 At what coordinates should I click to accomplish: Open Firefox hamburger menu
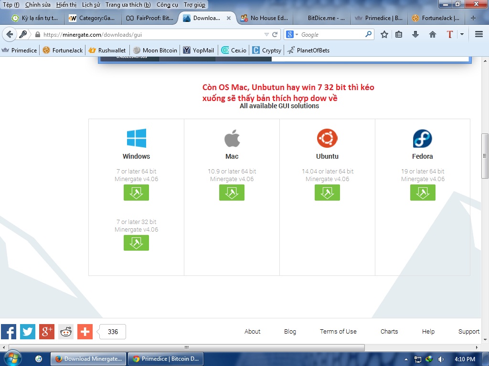pyautogui.click(x=479, y=34)
